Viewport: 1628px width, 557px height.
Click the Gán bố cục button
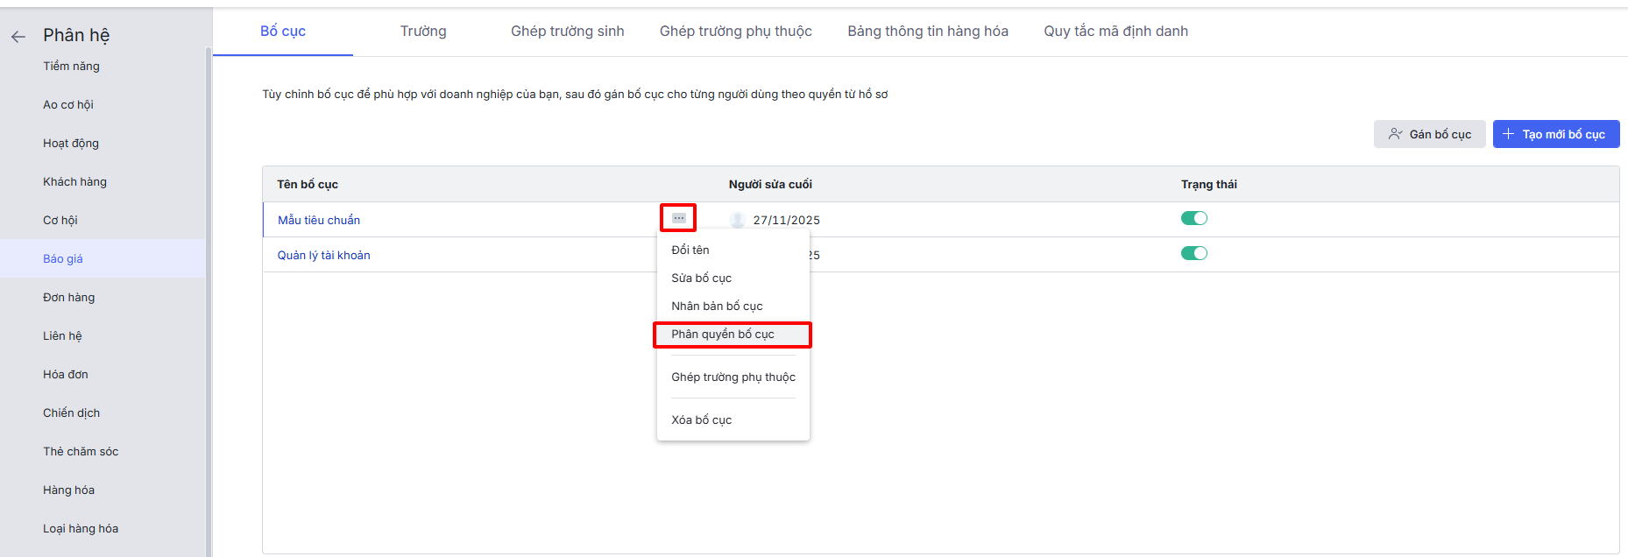(1429, 134)
